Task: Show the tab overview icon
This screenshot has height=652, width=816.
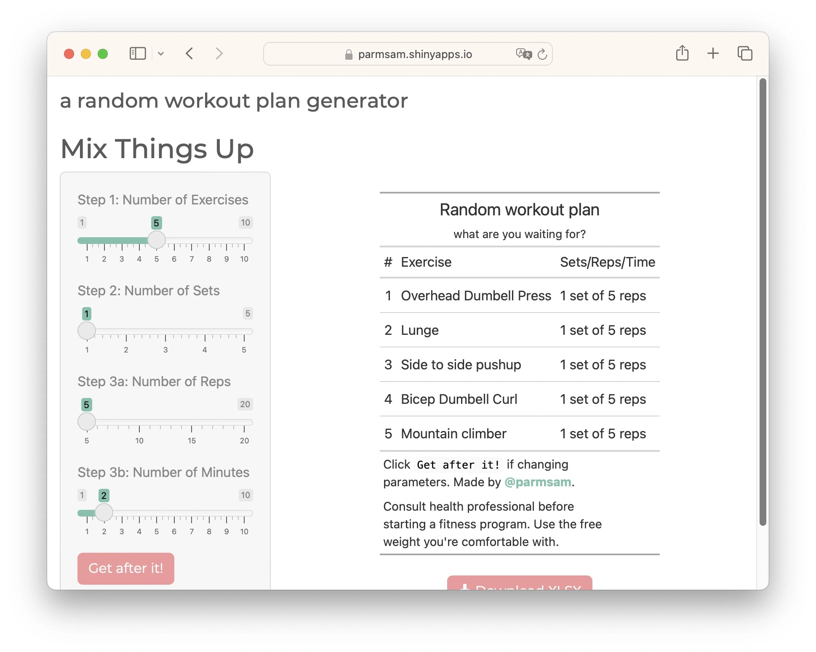Action: [744, 53]
